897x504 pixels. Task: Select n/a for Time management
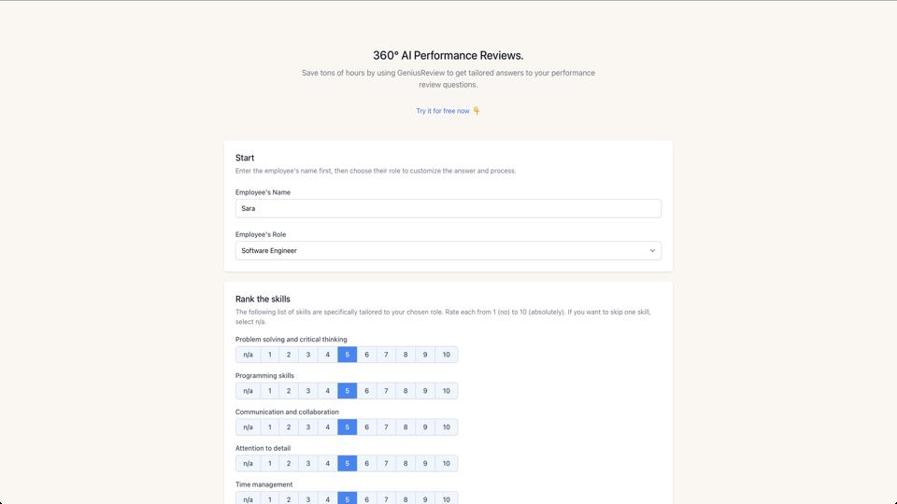click(x=248, y=498)
